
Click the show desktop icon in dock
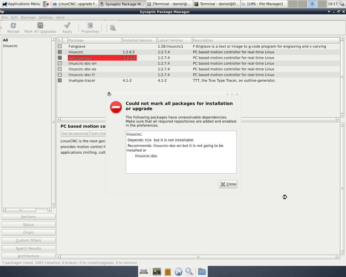point(144,272)
